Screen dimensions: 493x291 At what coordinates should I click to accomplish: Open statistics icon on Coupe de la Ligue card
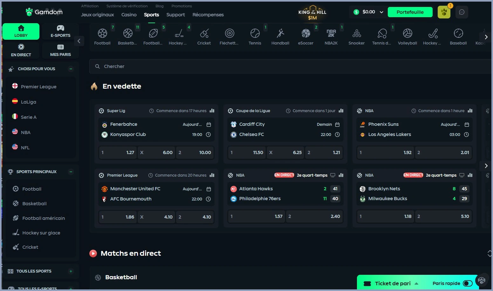[x=341, y=111]
